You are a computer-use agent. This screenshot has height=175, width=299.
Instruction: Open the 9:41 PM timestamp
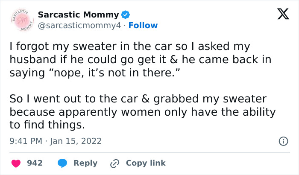26,141
